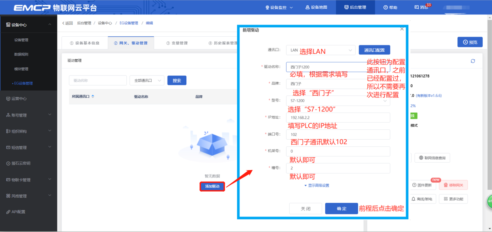Close the 新增驱动 dialog with X
Screen dimensions: 492x232
(x=402, y=29)
